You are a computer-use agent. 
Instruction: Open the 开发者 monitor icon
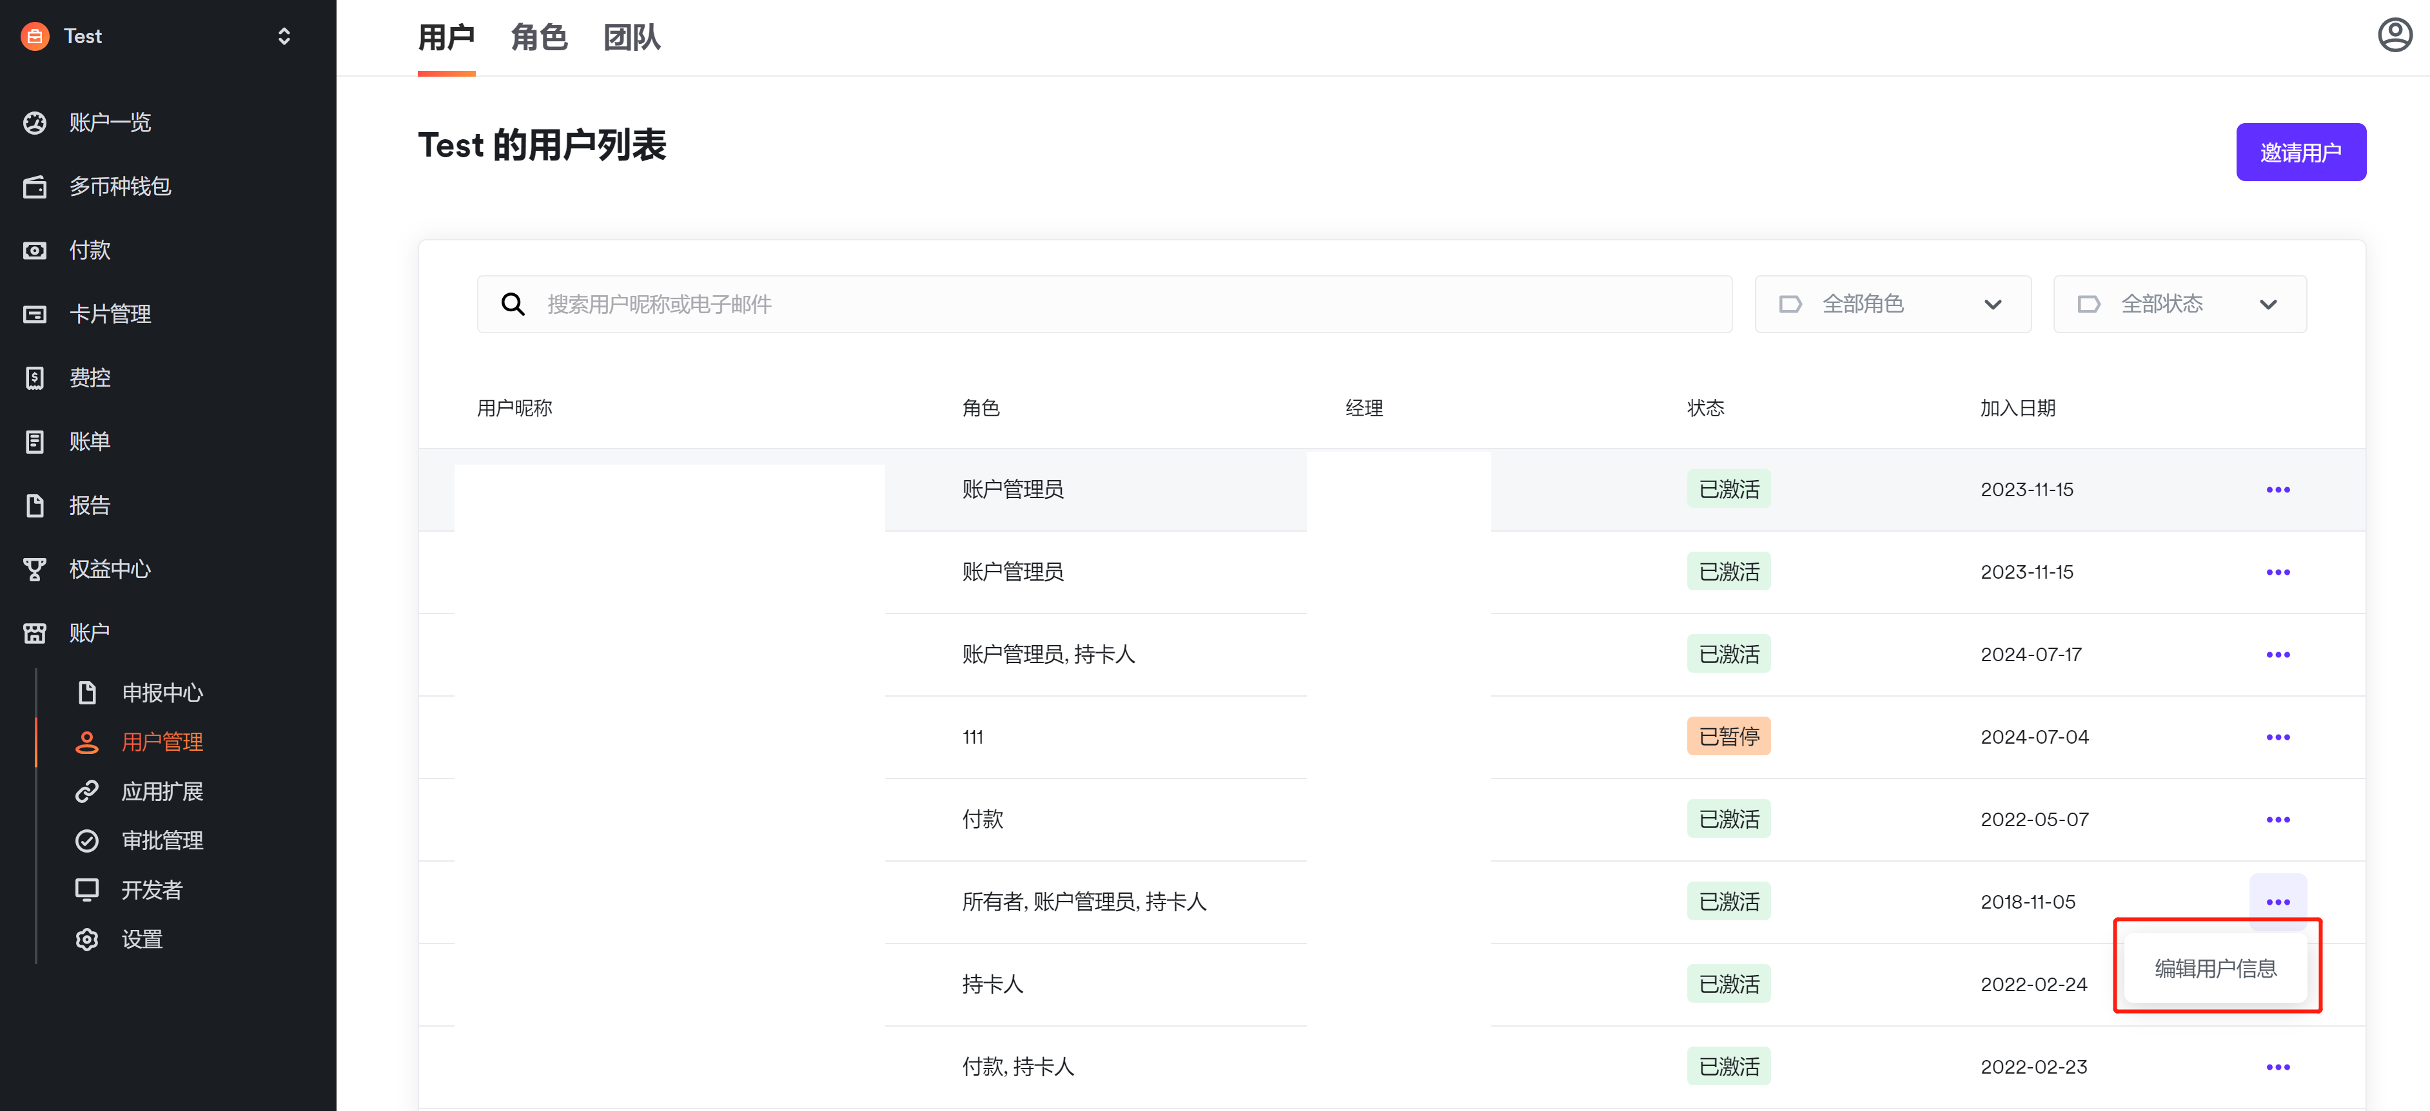pos(87,889)
